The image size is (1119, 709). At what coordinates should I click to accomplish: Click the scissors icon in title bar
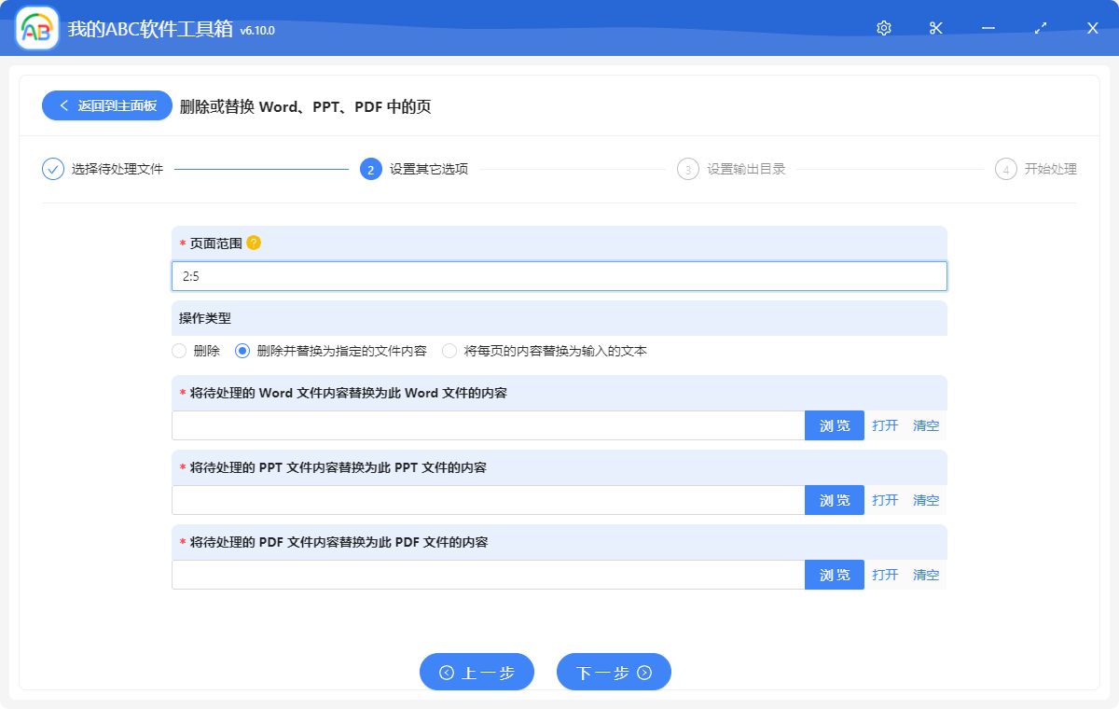point(936,28)
